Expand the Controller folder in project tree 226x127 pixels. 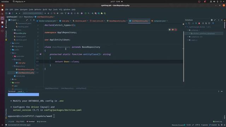click(13, 56)
